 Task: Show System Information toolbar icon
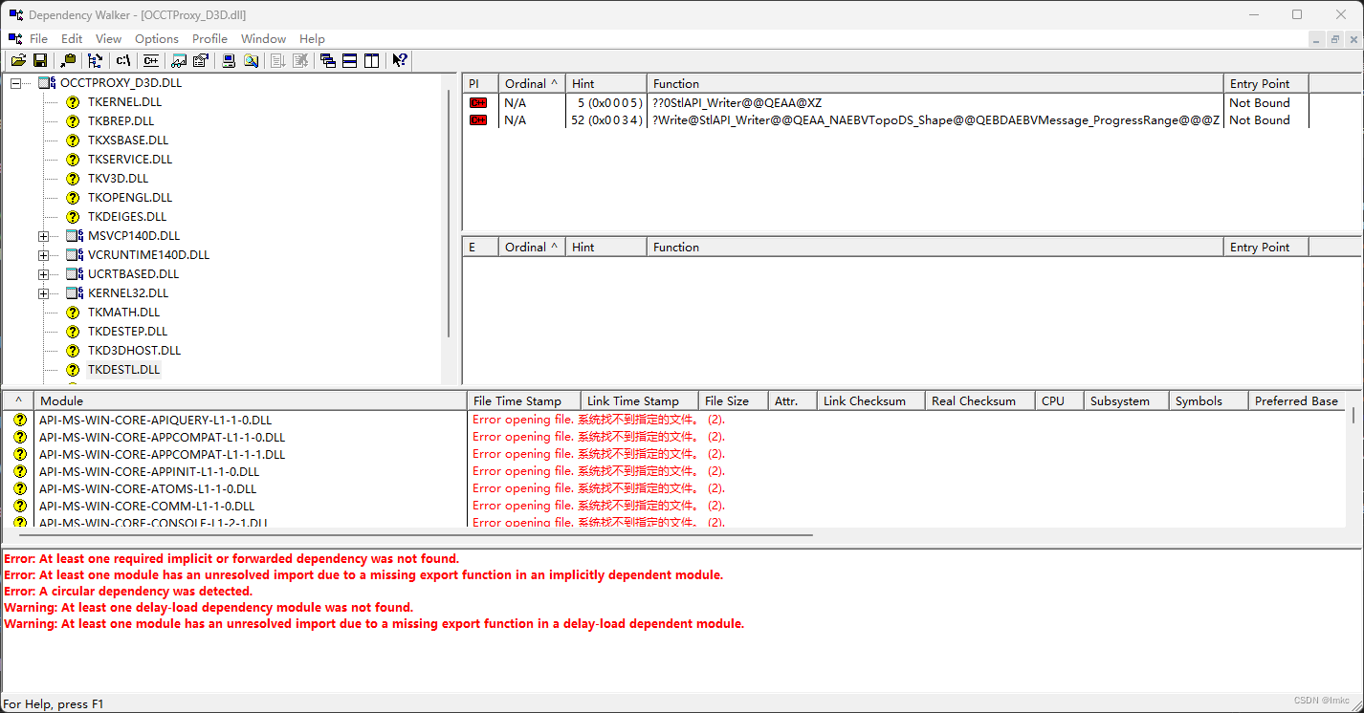click(x=229, y=60)
